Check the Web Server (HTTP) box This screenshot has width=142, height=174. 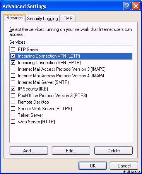tap(13, 122)
